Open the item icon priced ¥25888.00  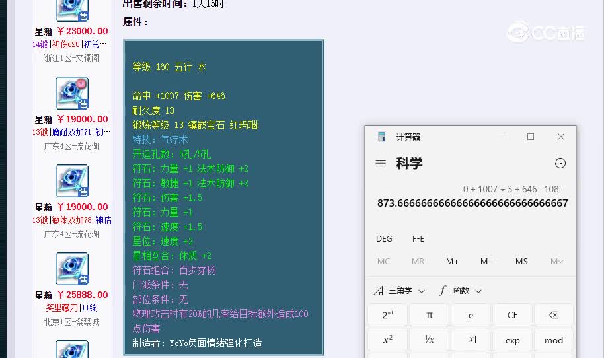(72, 269)
